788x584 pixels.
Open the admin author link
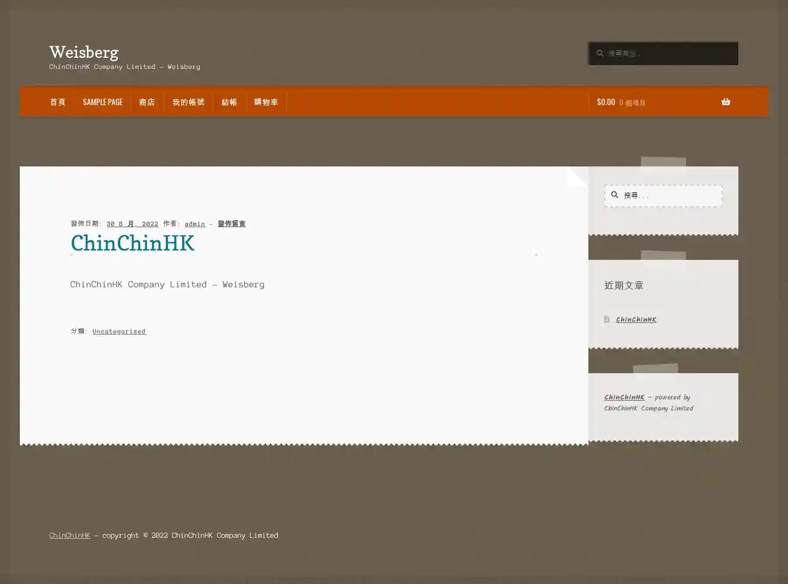tap(195, 224)
